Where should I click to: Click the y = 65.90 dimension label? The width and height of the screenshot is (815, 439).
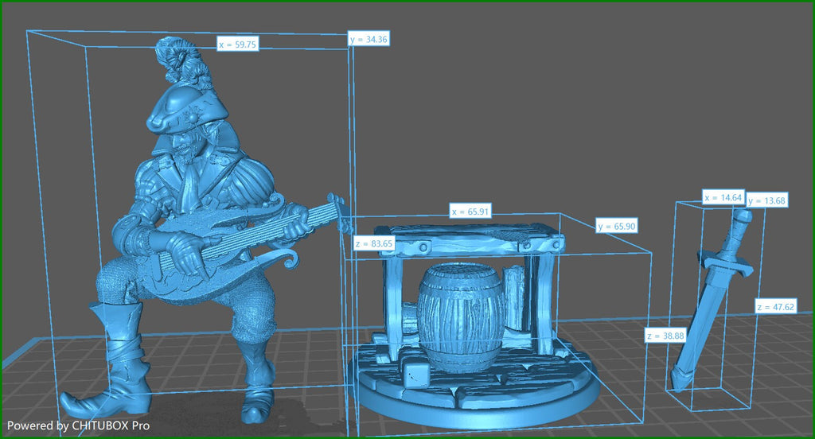(x=617, y=226)
